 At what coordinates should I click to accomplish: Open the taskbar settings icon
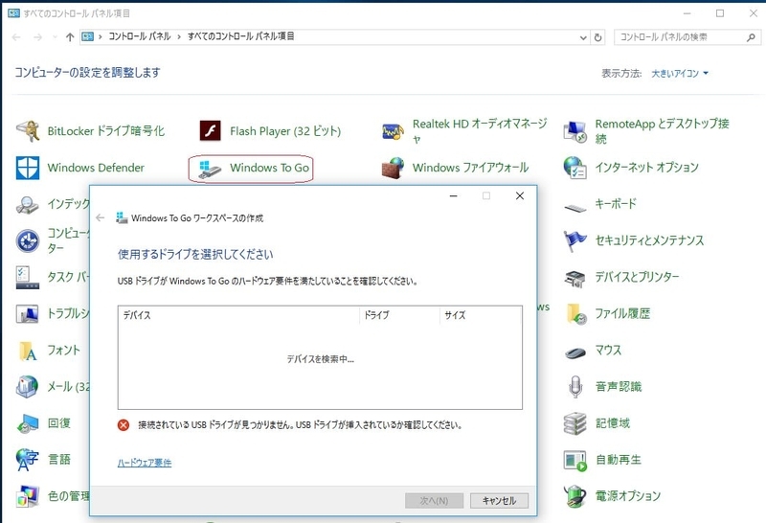[28, 278]
